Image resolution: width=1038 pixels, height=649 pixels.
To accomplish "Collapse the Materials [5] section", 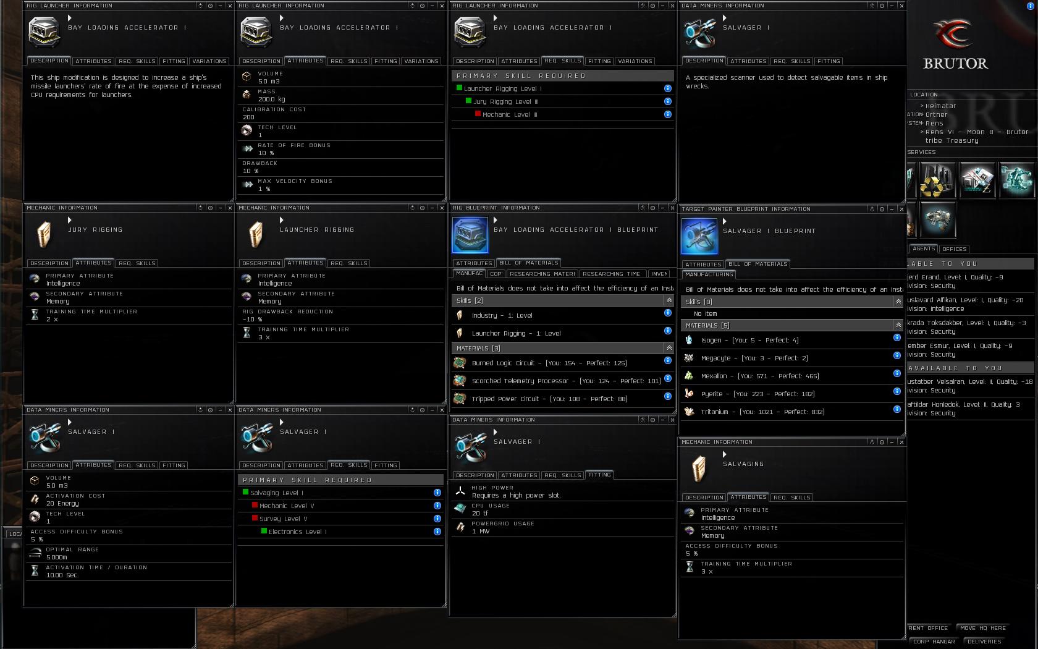I will tap(898, 325).
